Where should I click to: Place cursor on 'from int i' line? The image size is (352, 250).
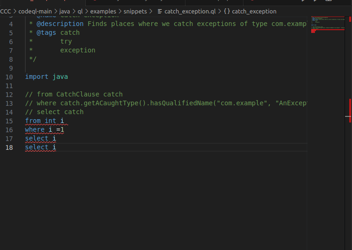[45, 121]
